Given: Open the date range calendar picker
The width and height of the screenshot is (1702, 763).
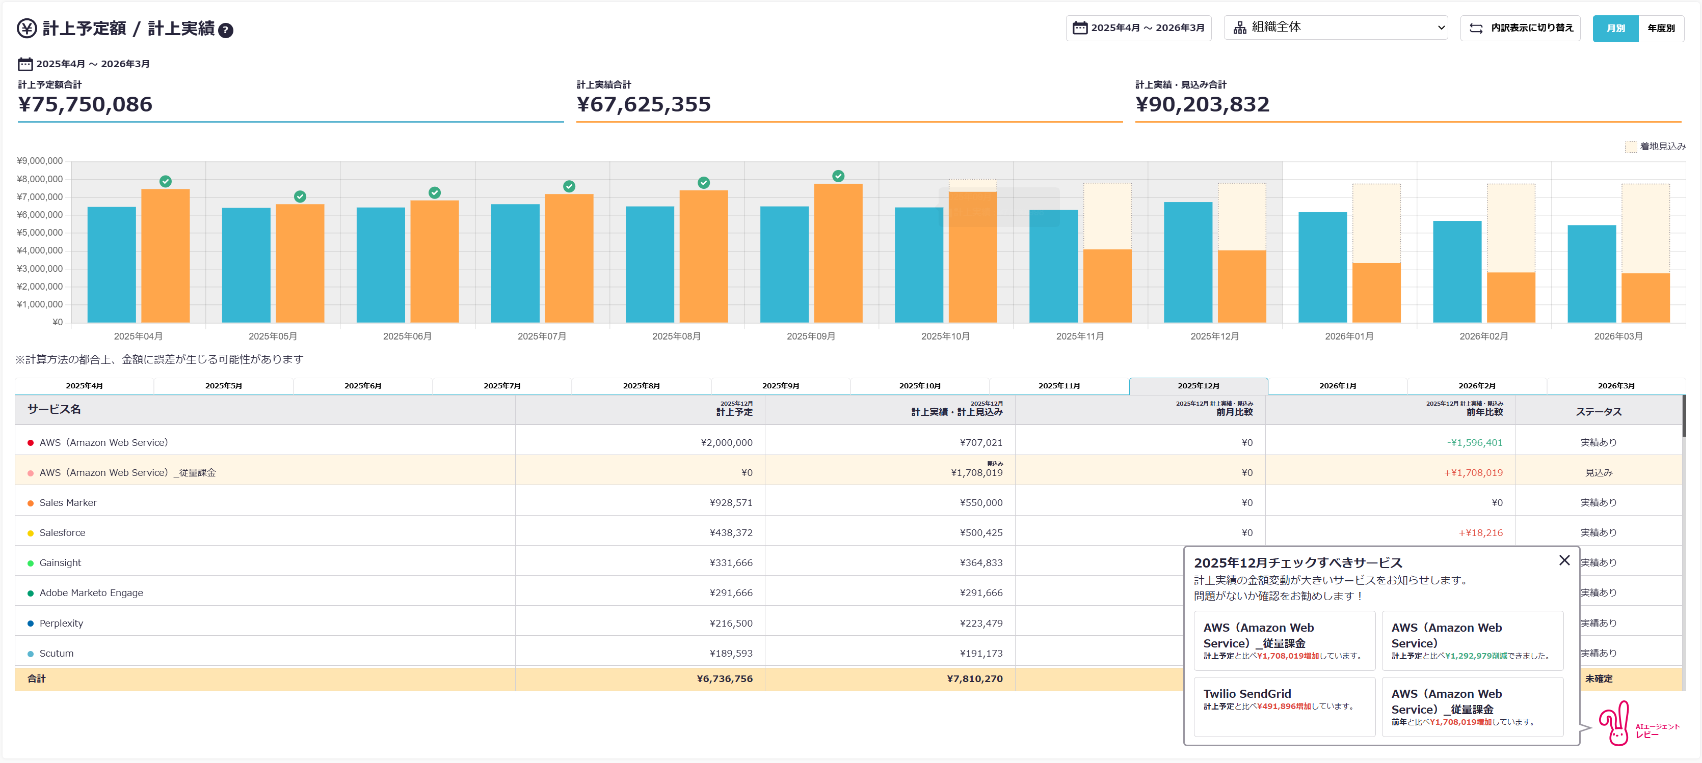Looking at the screenshot, I should click(x=1080, y=27).
